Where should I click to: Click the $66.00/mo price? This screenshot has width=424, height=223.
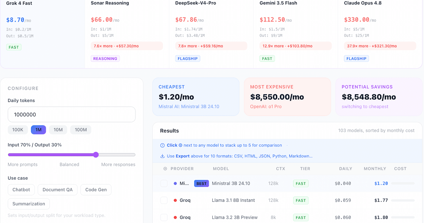pos(105,20)
